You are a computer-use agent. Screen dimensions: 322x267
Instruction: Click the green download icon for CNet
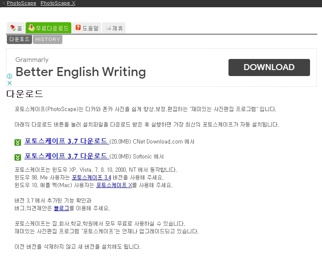click(x=18, y=142)
